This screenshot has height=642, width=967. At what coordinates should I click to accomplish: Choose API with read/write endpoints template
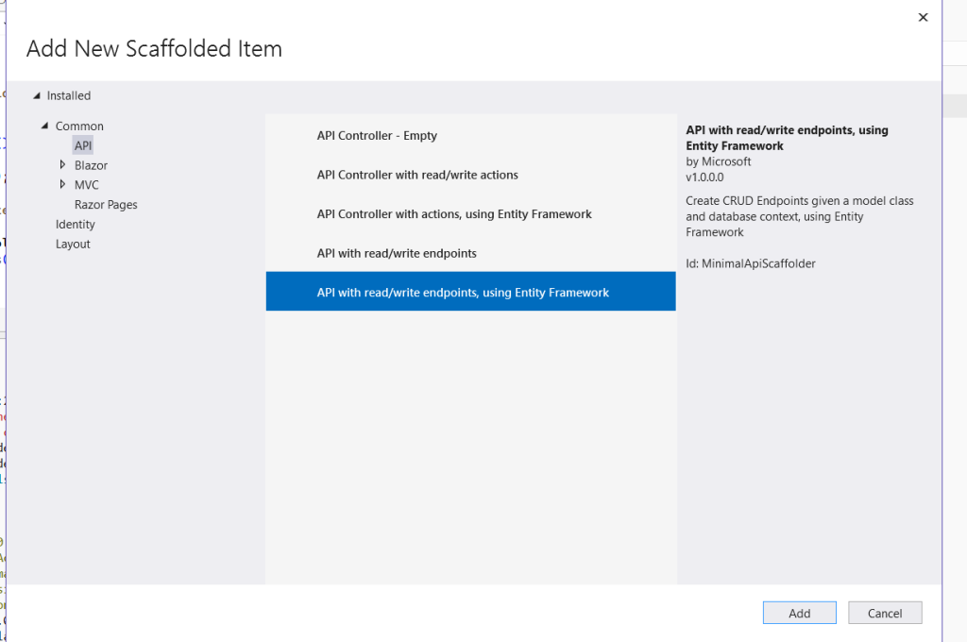tap(397, 253)
